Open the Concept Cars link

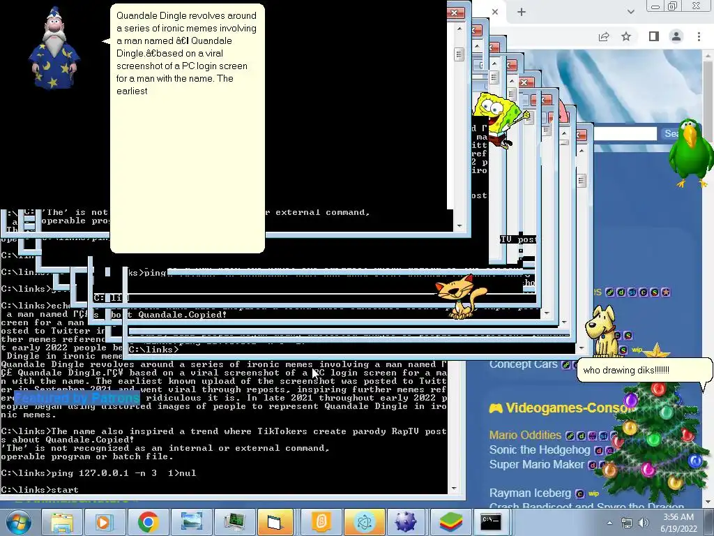click(523, 364)
